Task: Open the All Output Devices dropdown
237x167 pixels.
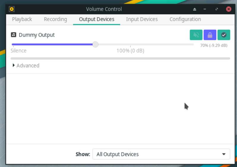Action: (161, 154)
